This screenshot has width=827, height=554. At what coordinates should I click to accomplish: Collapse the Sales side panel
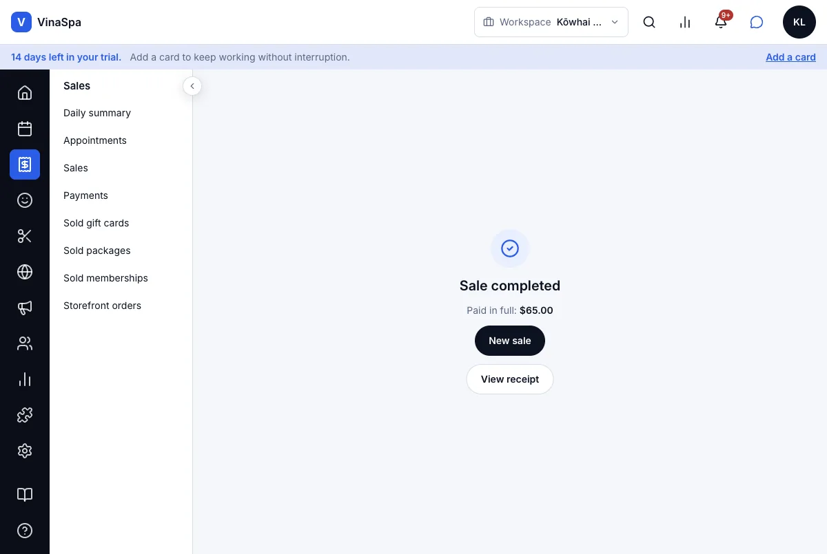(x=192, y=86)
